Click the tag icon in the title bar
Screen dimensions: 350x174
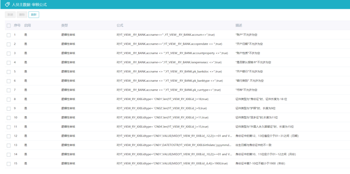pos(7,5)
